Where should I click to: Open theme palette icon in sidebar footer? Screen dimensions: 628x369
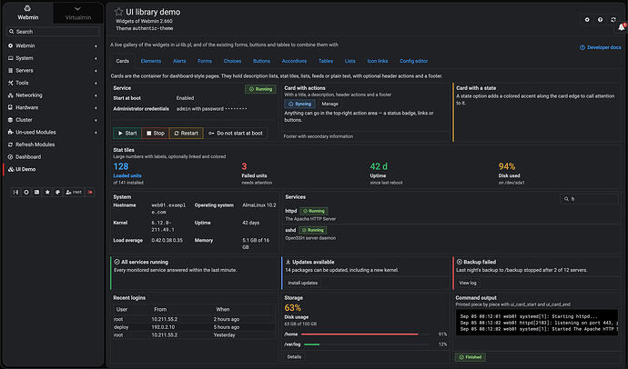57,193
